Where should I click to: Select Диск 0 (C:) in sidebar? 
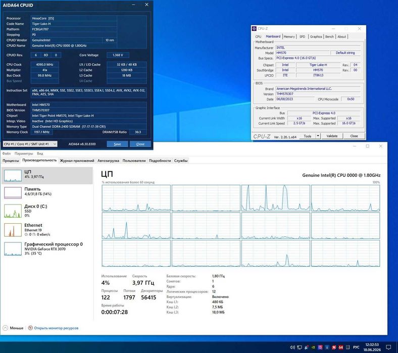click(x=47, y=211)
